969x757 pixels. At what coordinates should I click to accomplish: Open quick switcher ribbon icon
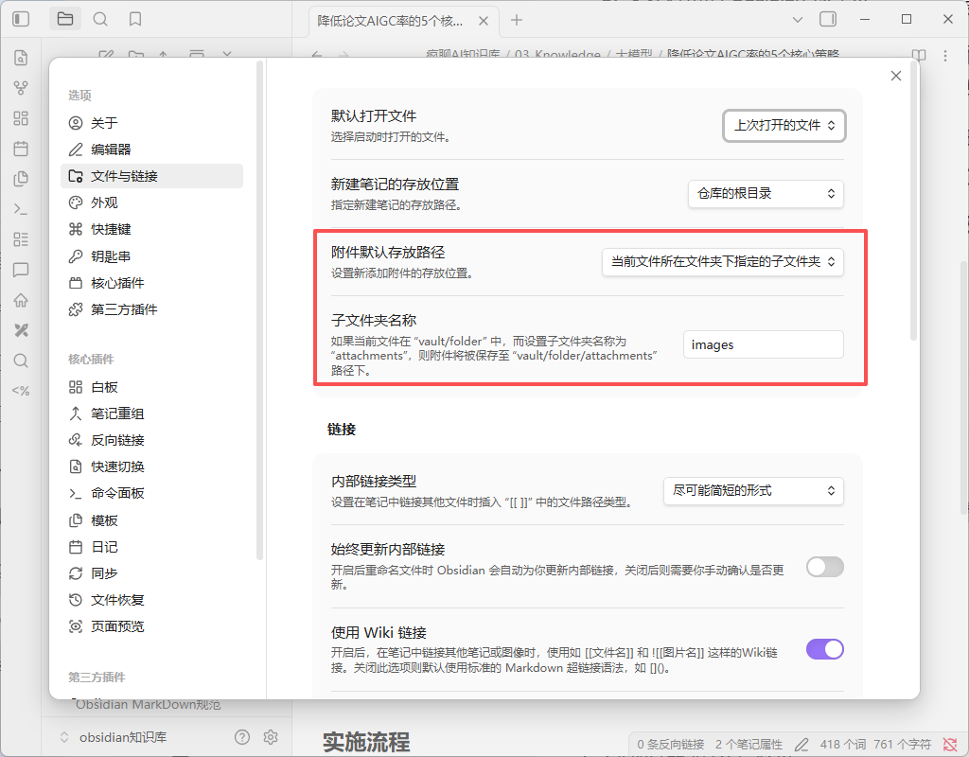click(21, 58)
